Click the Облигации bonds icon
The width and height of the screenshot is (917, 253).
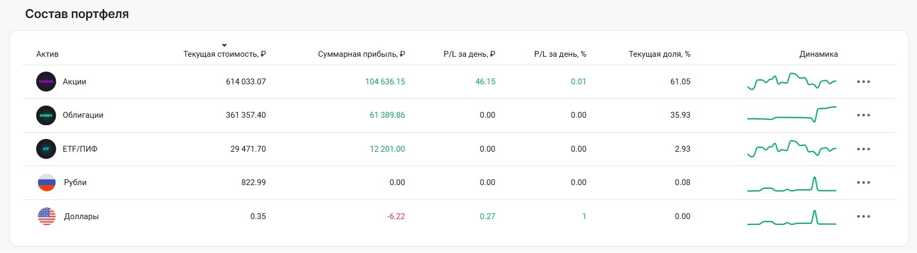pyautogui.click(x=46, y=115)
